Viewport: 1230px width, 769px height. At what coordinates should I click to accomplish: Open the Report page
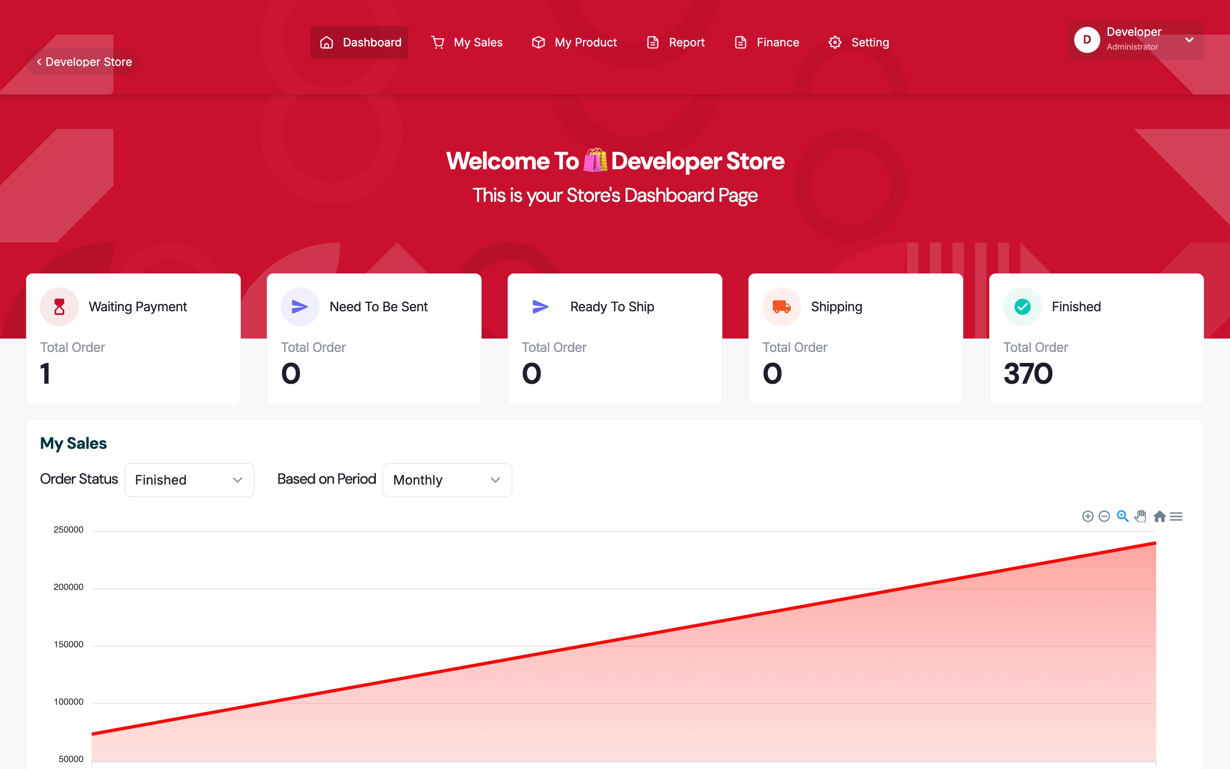point(675,42)
